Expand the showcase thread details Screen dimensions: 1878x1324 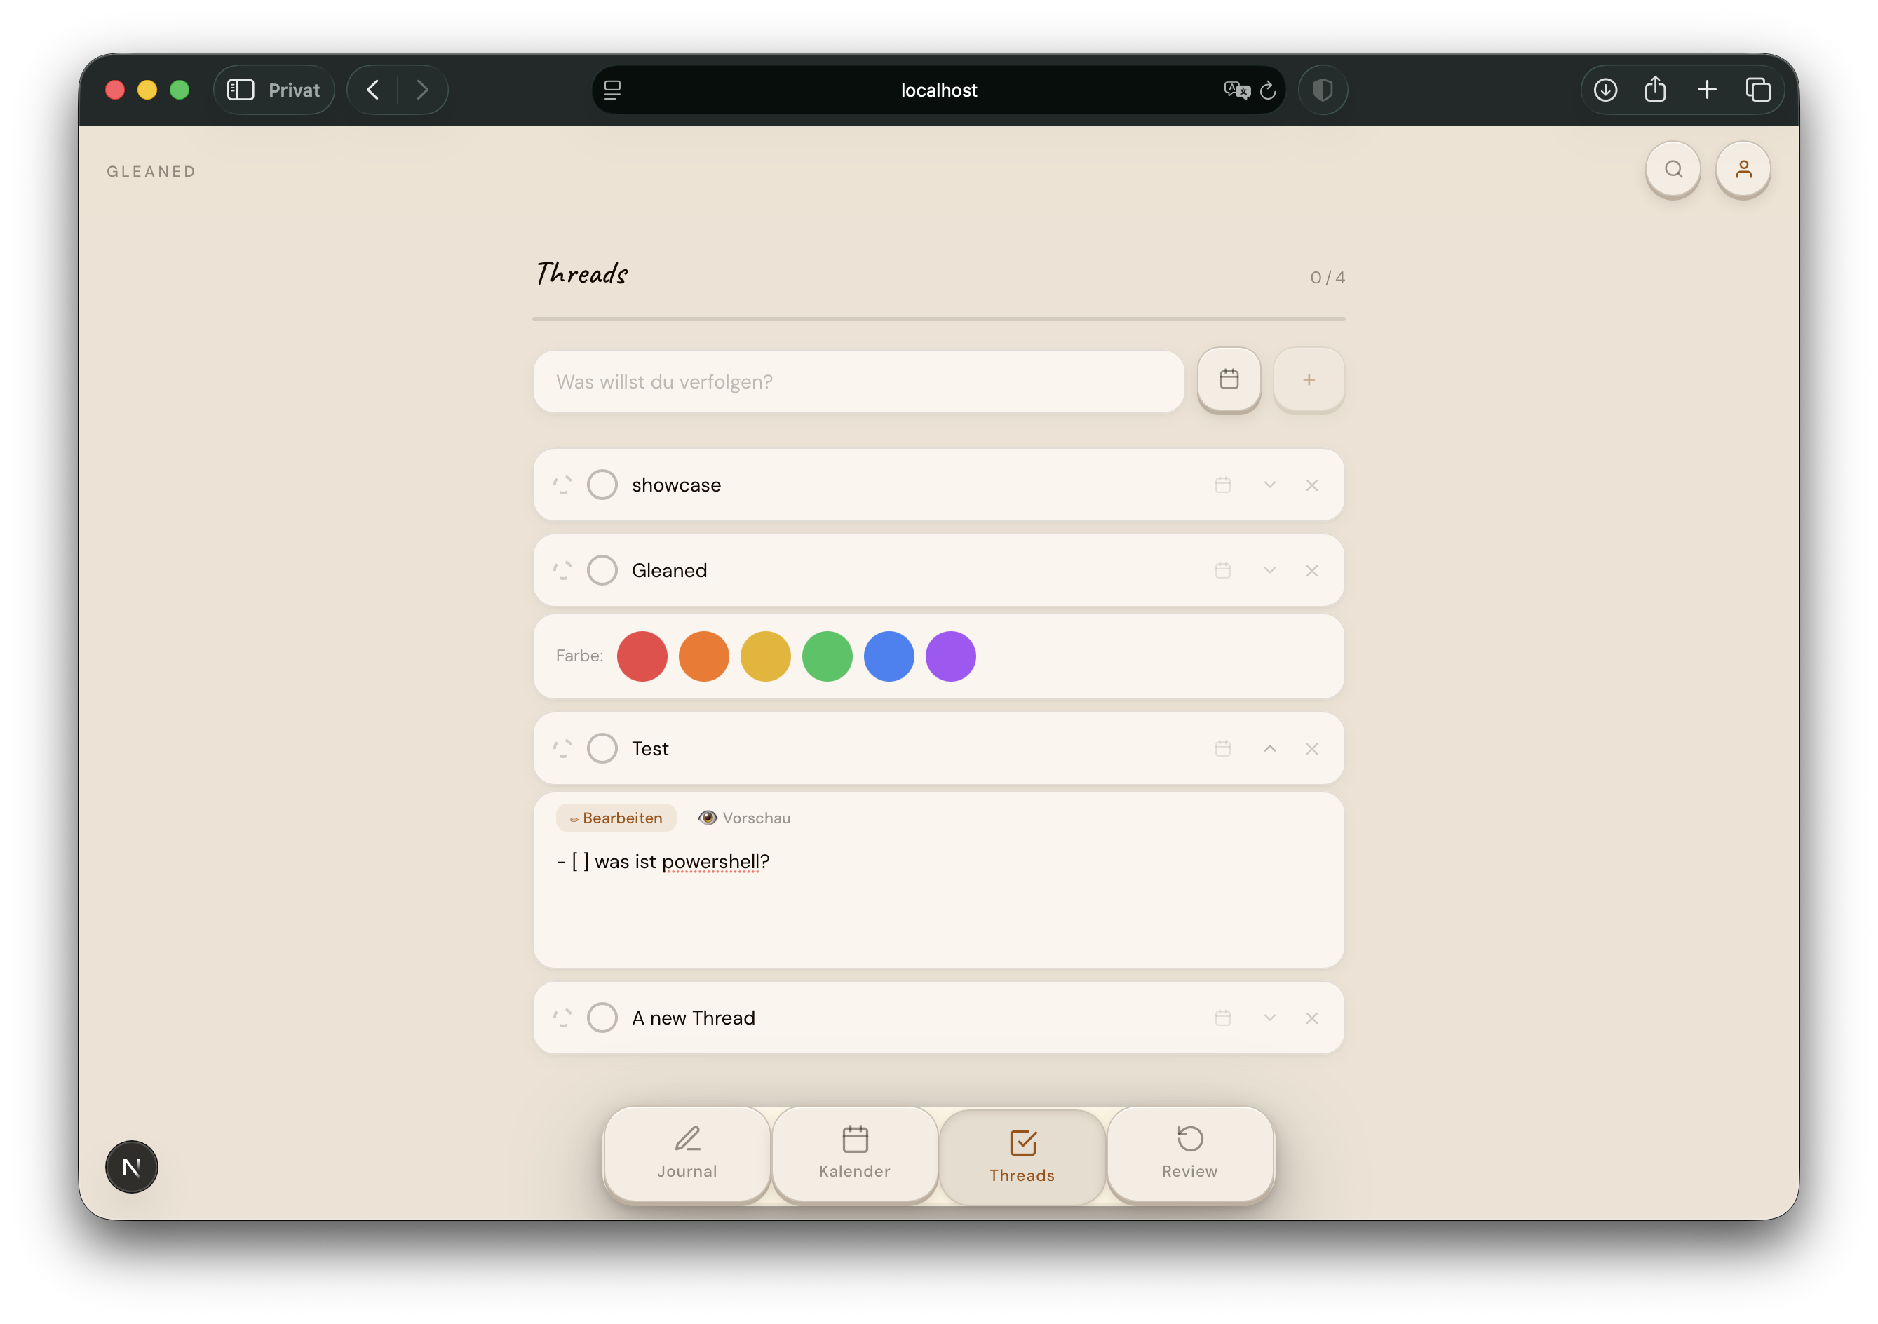click(1269, 485)
